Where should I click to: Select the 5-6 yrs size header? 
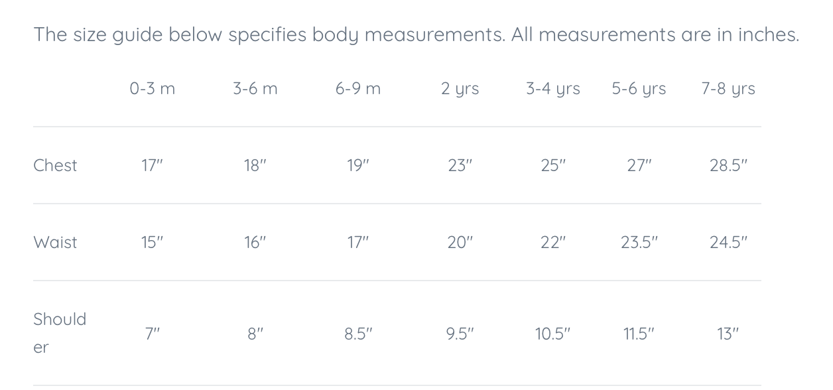tap(639, 89)
